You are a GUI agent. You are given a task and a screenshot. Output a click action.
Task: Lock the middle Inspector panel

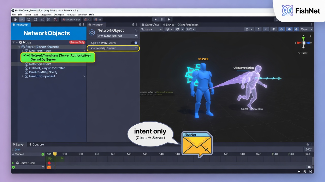pyautogui.click(x=134, y=25)
